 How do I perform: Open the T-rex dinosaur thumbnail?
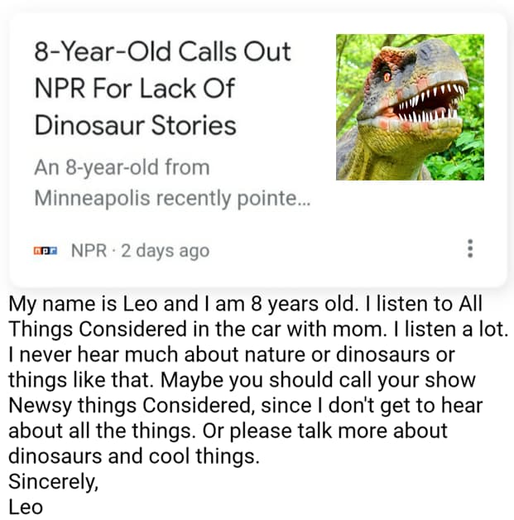pos(410,107)
